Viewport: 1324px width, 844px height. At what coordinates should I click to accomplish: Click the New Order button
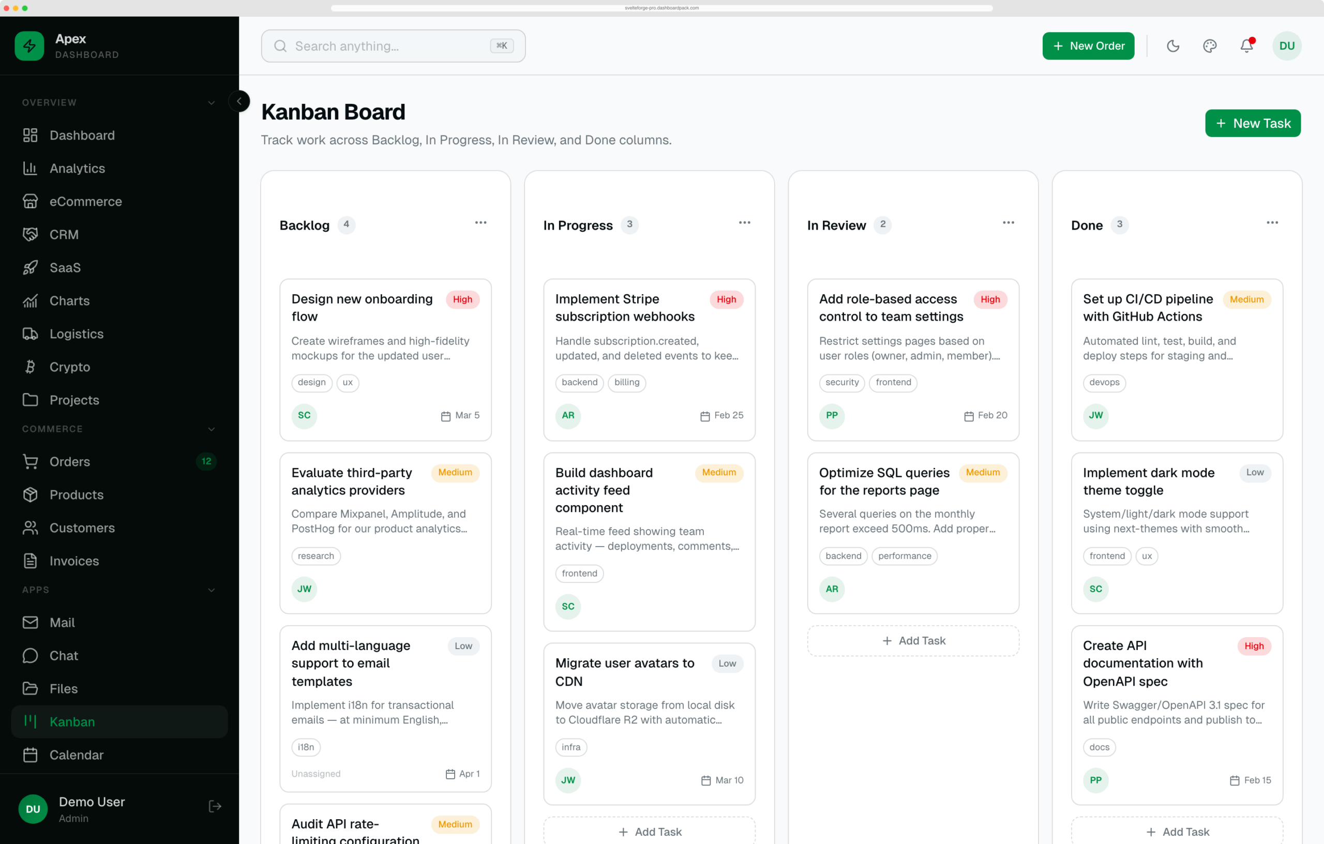[x=1088, y=46]
